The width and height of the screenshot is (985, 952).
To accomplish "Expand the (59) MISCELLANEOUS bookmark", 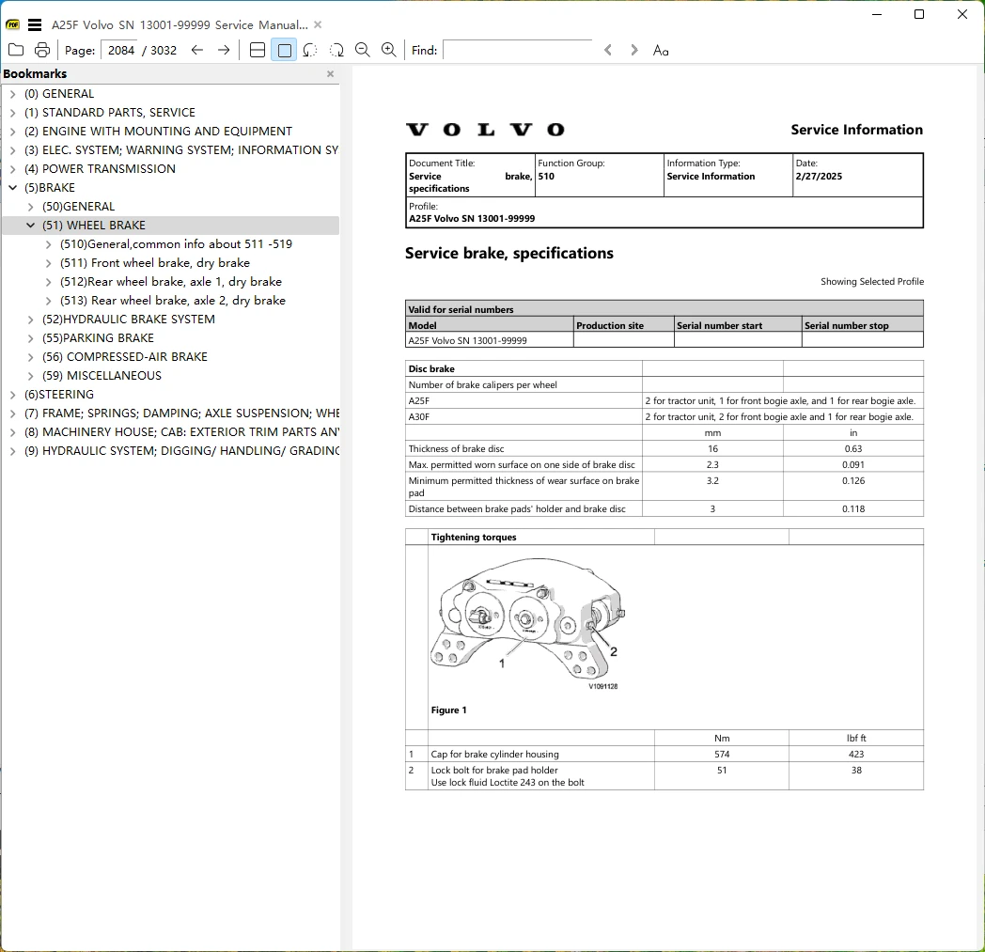I will [x=30, y=376].
